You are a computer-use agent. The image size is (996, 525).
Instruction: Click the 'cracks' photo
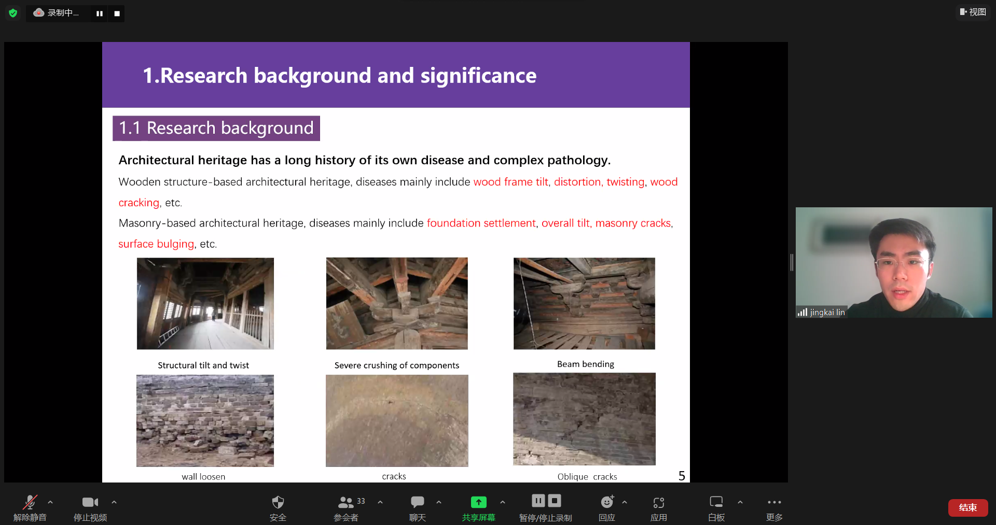[397, 421]
